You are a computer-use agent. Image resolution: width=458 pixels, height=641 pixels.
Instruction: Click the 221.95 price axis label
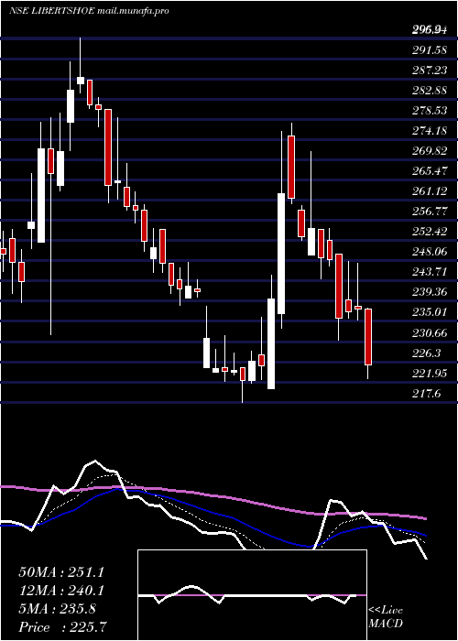[429, 373]
